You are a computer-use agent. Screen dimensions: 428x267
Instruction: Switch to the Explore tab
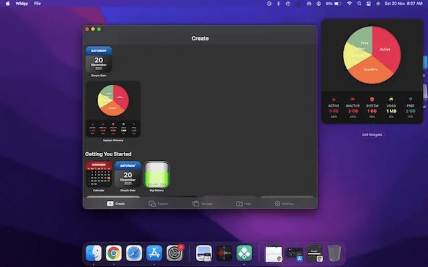[x=157, y=203]
